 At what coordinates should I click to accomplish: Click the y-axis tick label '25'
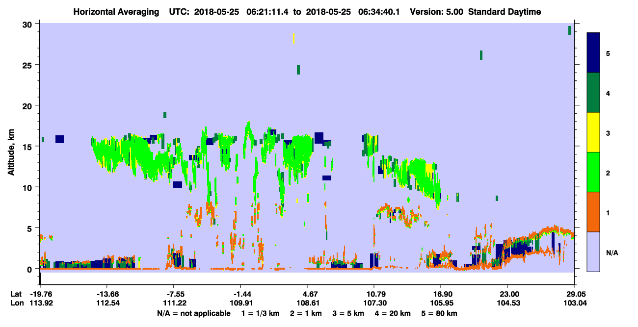27,65
